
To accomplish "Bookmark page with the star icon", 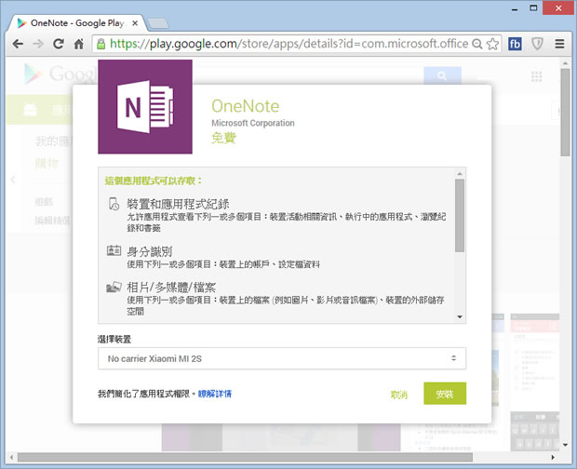I will [491, 43].
